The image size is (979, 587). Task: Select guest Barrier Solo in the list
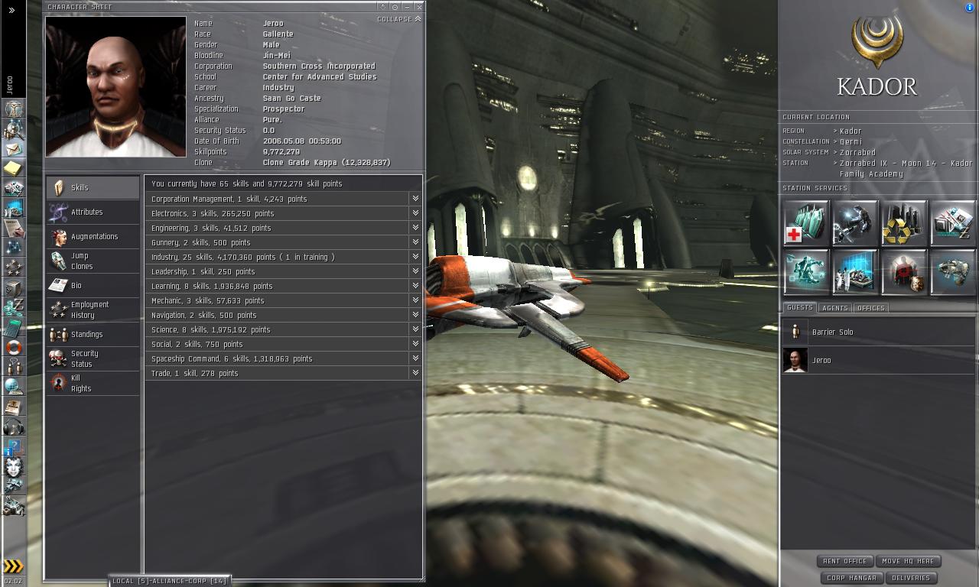pos(878,332)
